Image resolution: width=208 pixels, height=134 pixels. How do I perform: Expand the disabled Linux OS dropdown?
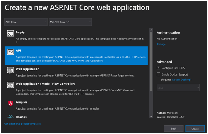[178, 88]
